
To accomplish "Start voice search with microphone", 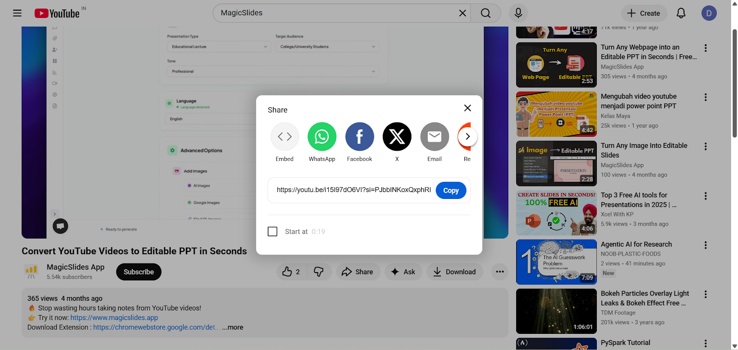I will coord(518,13).
